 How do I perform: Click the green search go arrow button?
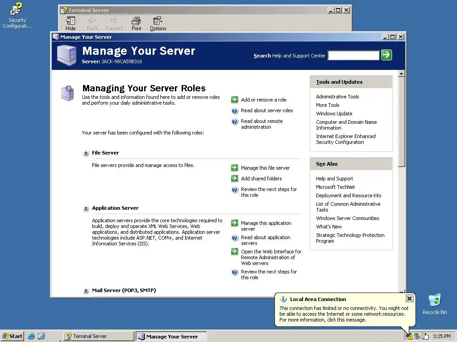coord(386,55)
